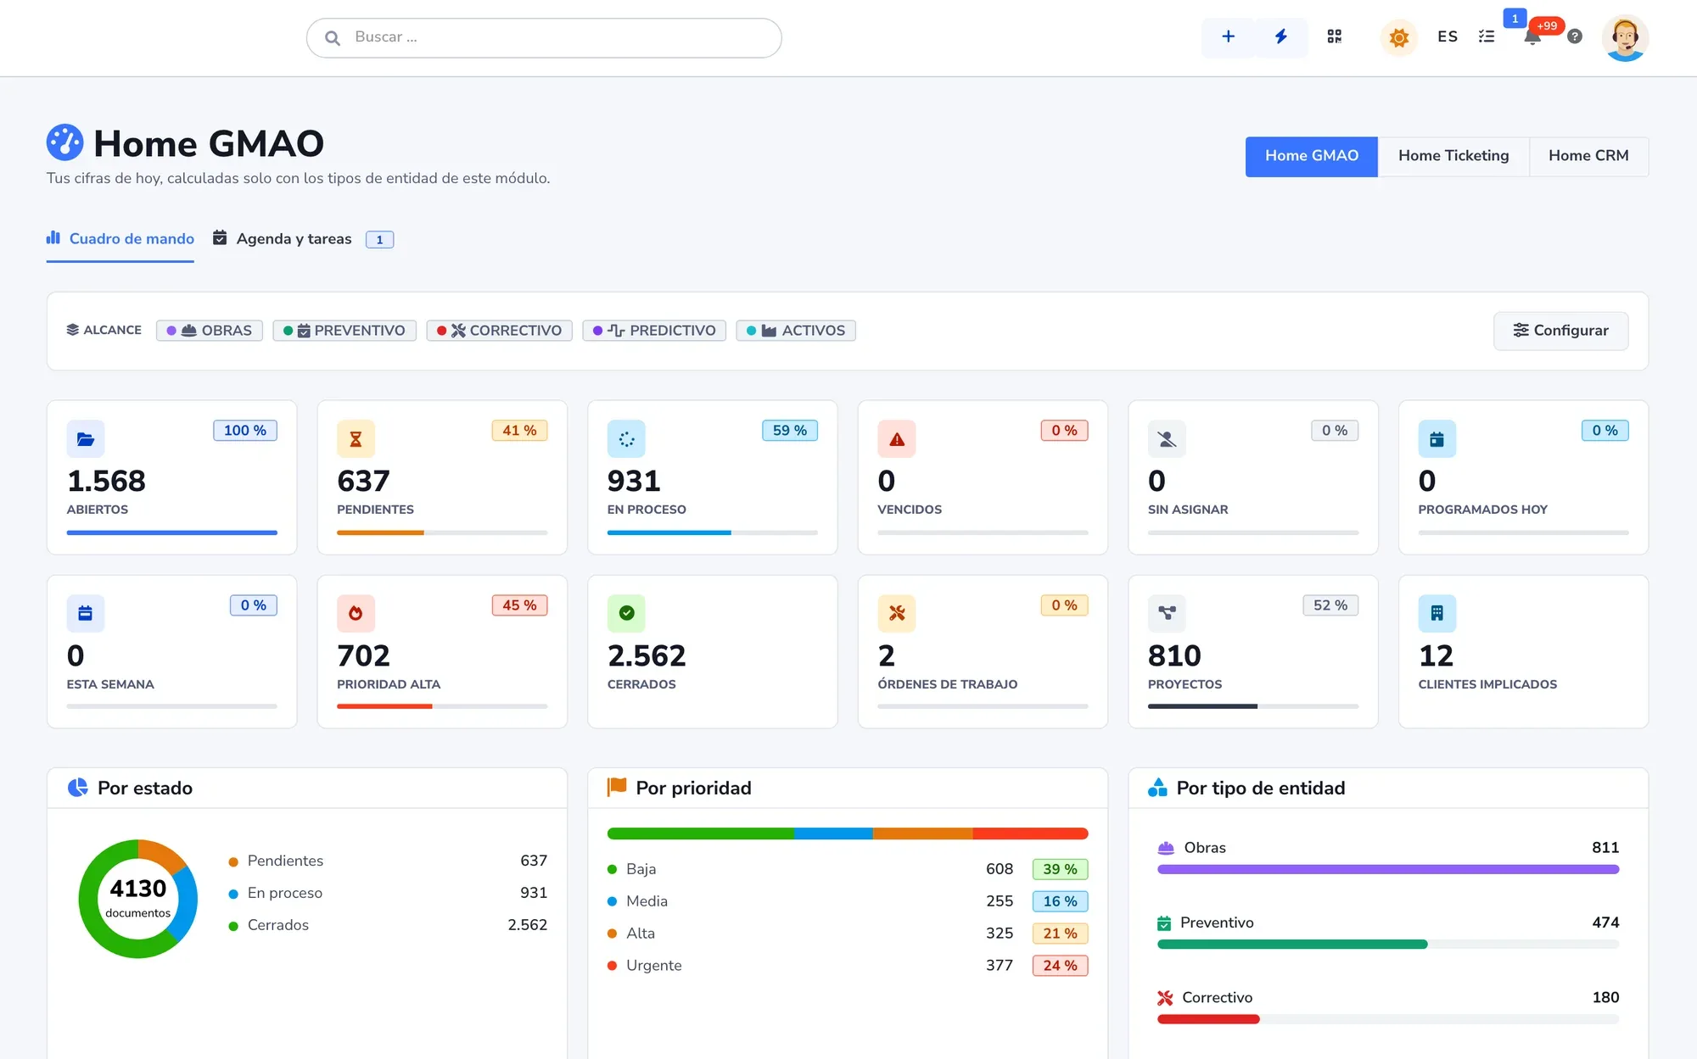The height and width of the screenshot is (1059, 1697).
Task: Open the notifications bell
Action: 1532,37
